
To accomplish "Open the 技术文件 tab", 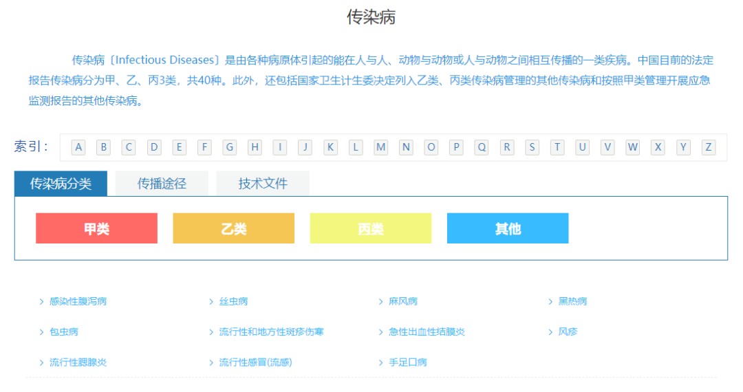I will [263, 184].
